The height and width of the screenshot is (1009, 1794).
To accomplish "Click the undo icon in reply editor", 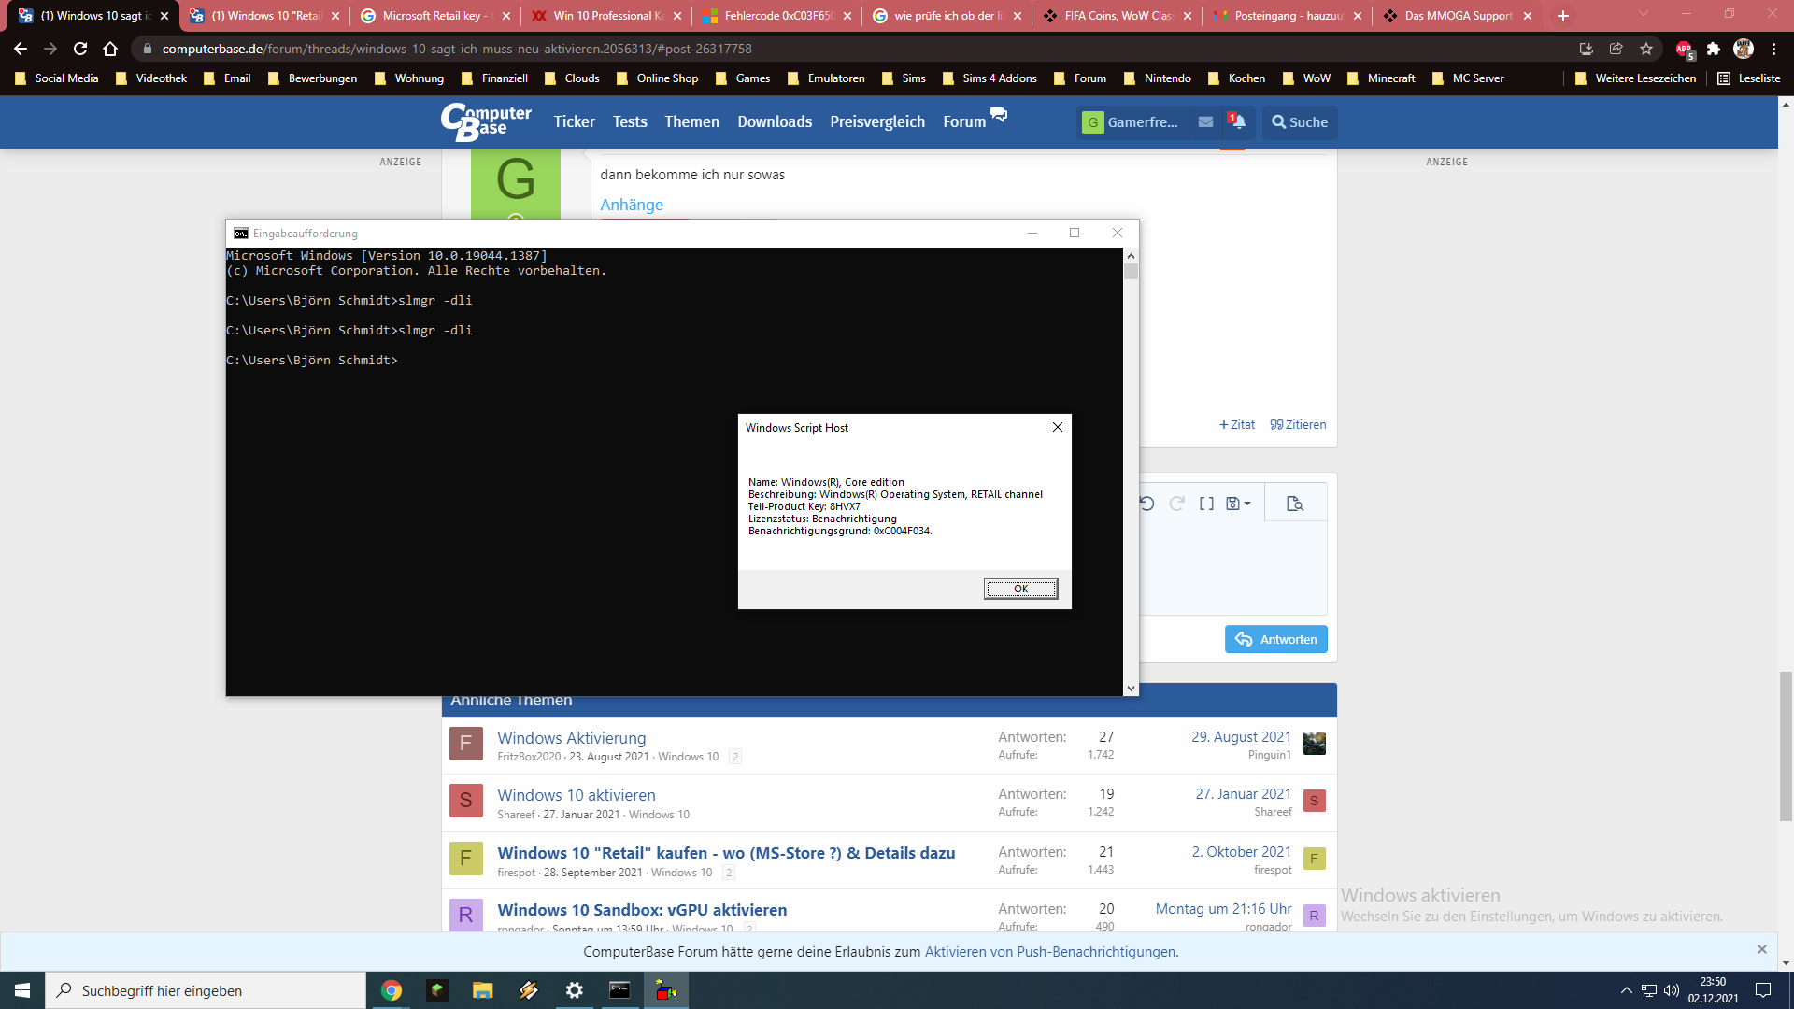I will pos(1147,504).
